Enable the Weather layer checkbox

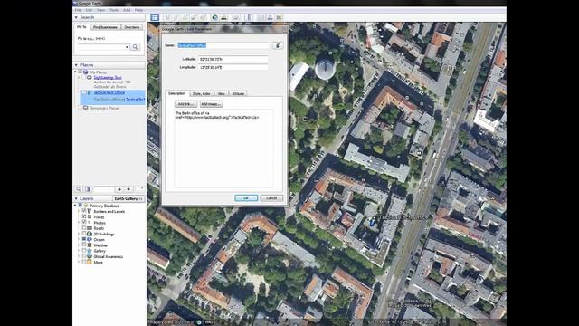(x=84, y=244)
